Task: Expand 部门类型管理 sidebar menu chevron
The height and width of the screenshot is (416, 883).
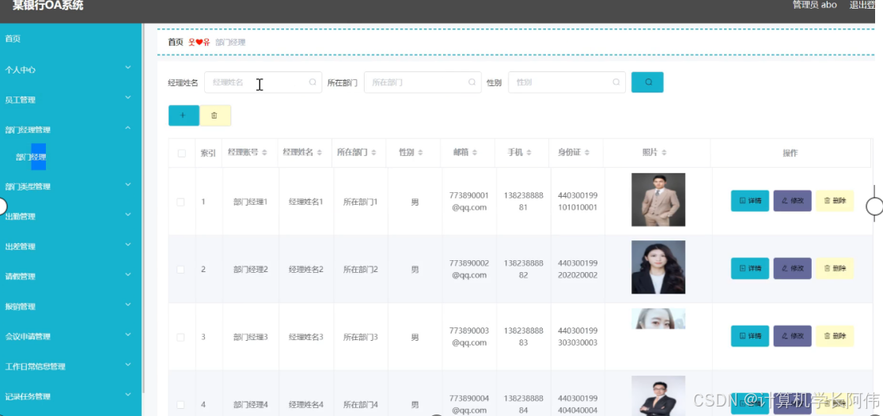Action: (x=128, y=184)
